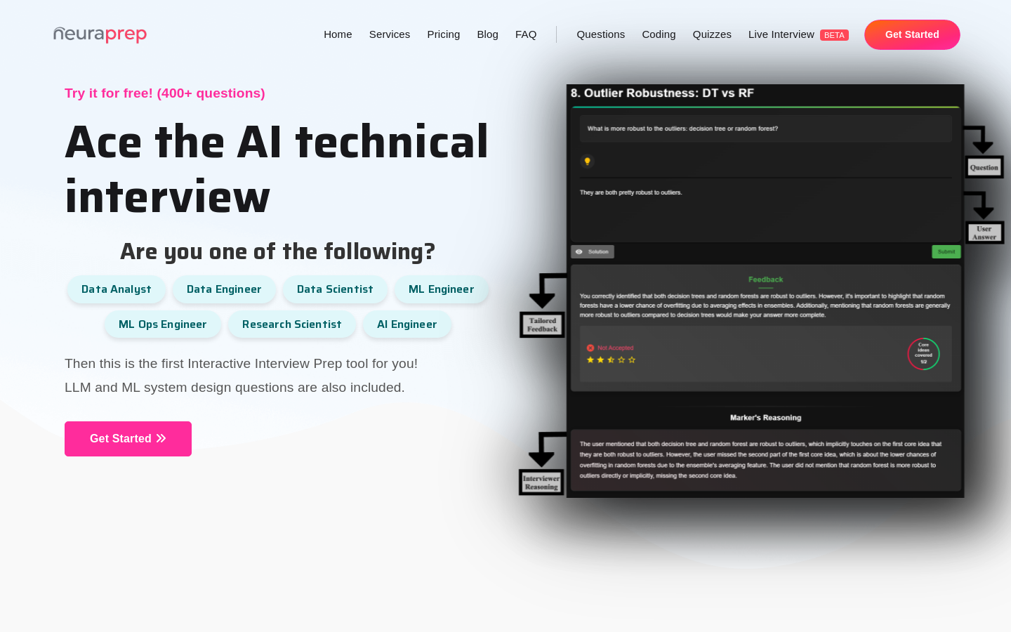Click the Not Accepted red icon
Viewport: 1011px width, 632px height.
(x=590, y=348)
